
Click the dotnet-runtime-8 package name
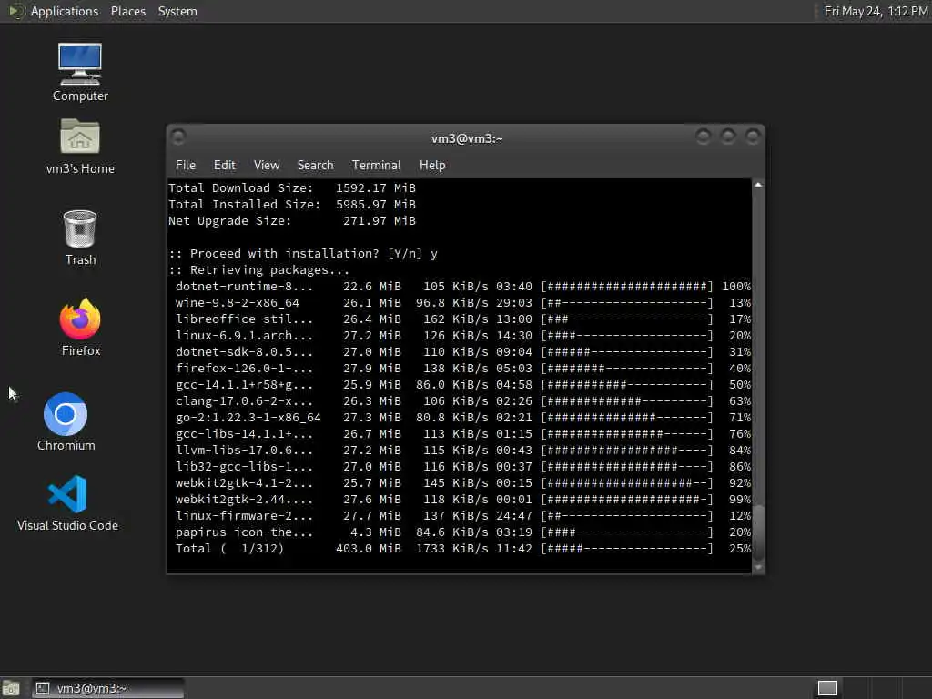pyautogui.click(x=244, y=287)
